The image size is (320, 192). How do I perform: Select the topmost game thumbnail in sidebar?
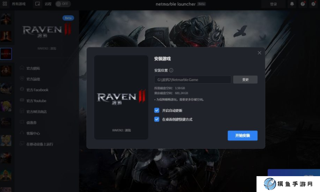tap(6, 19)
